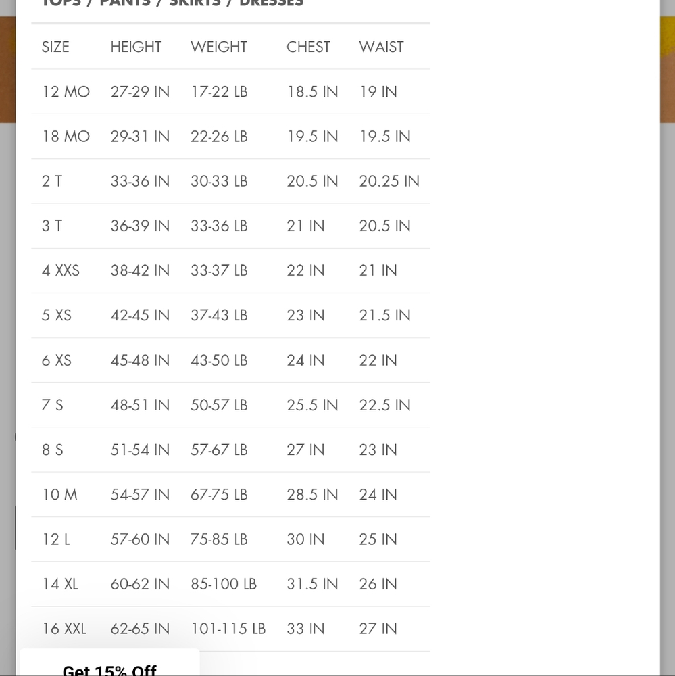
Task: Select the 18 MO size cell
Action: point(66,137)
